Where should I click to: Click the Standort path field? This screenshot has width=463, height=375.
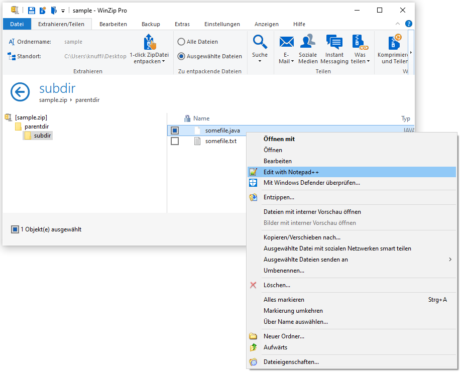(95, 56)
